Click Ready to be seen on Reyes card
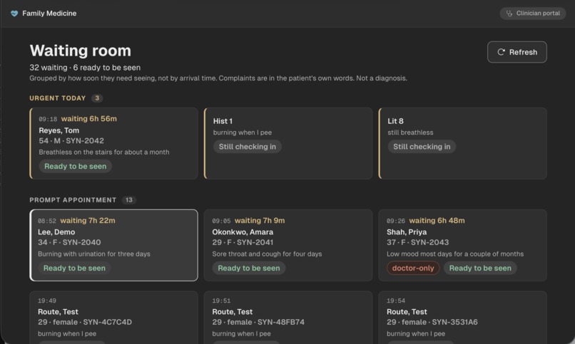 point(75,166)
